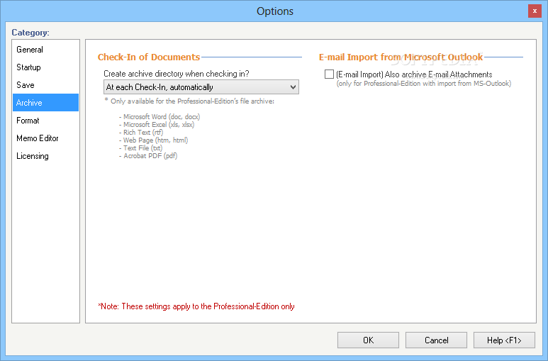This screenshot has height=361, width=548.
Task: Click the 'Also archive E-mail Attachments' label
Action: pyautogui.click(x=414, y=74)
